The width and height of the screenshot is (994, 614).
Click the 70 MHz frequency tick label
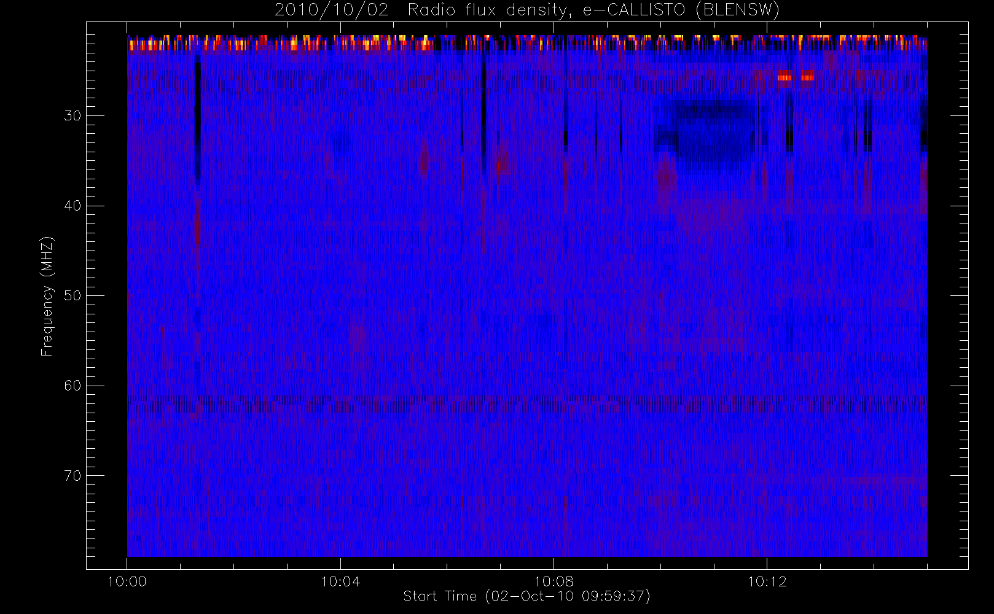[72, 476]
